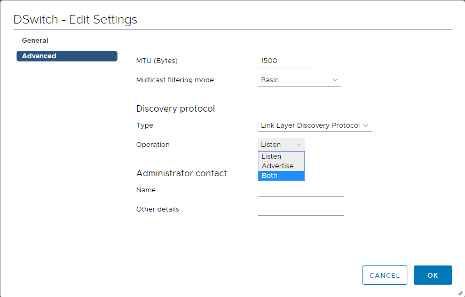Image resolution: width=465 pixels, height=297 pixels.
Task: Collapse the Operation dropdown showing Listen
Action: click(281, 145)
